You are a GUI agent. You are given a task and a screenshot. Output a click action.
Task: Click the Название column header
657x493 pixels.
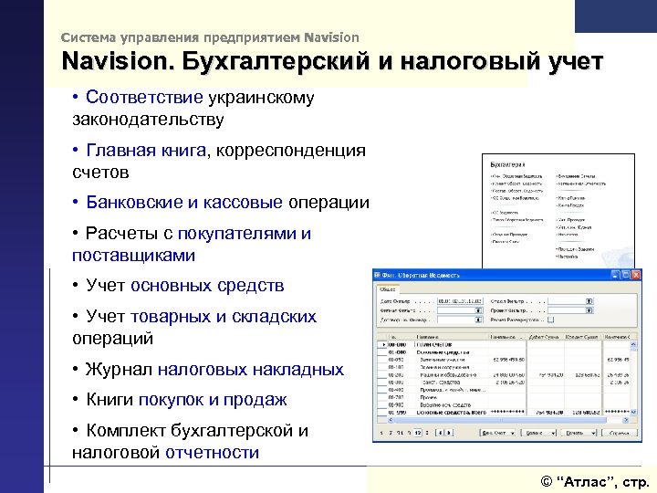pyautogui.click(x=452, y=337)
